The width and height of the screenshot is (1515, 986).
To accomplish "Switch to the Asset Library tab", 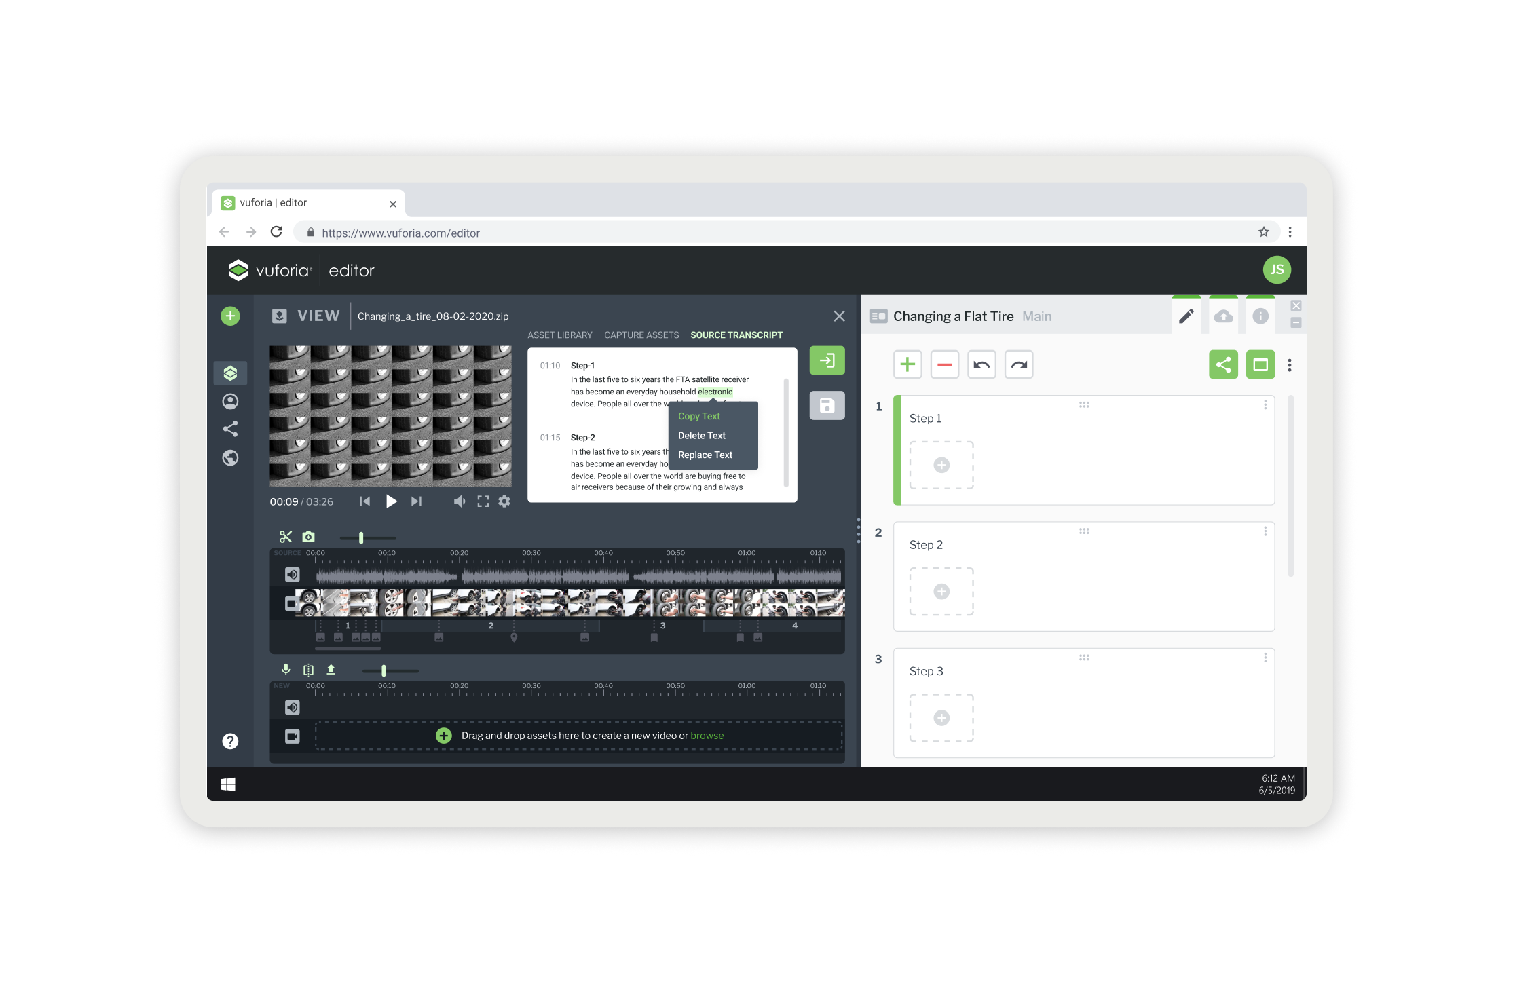I will pyautogui.click(x=560, y=335).
